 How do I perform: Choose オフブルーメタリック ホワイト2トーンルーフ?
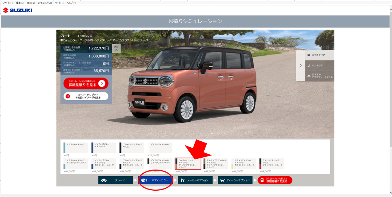click(76, 164)
